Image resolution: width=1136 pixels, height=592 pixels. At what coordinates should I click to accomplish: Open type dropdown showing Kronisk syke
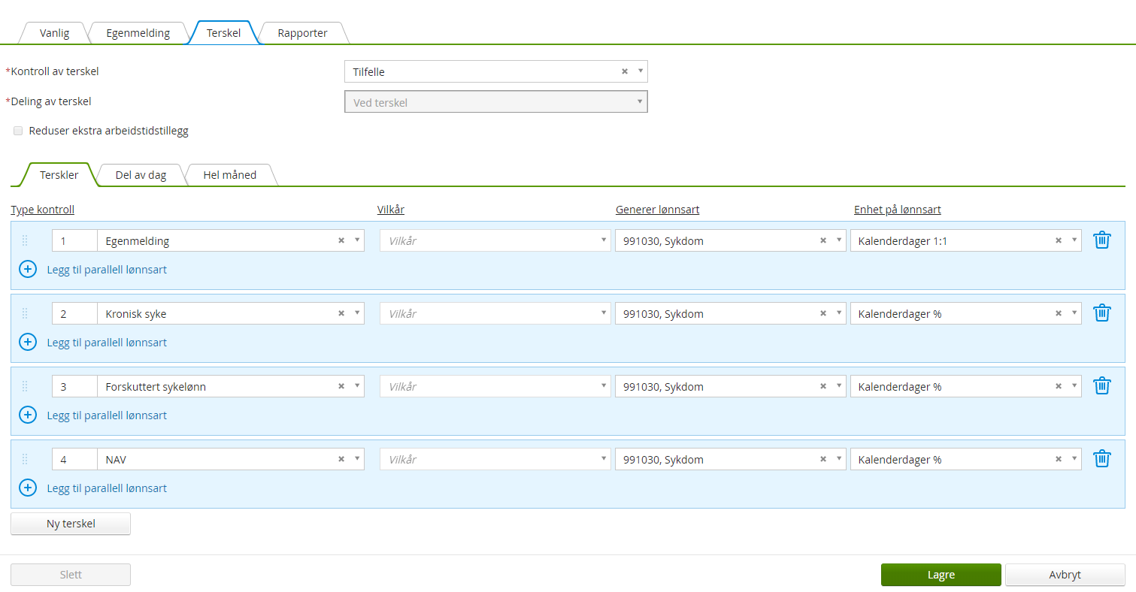tap(356, 313)
